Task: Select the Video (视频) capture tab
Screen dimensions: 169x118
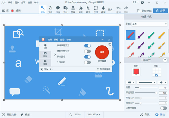Action: click(x=45, y=63)
